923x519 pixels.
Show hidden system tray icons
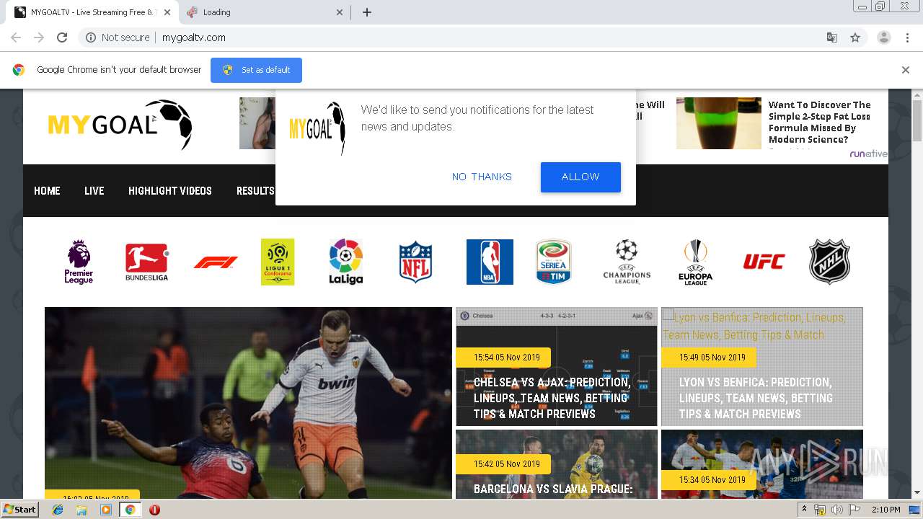click(x=805, y=510)
